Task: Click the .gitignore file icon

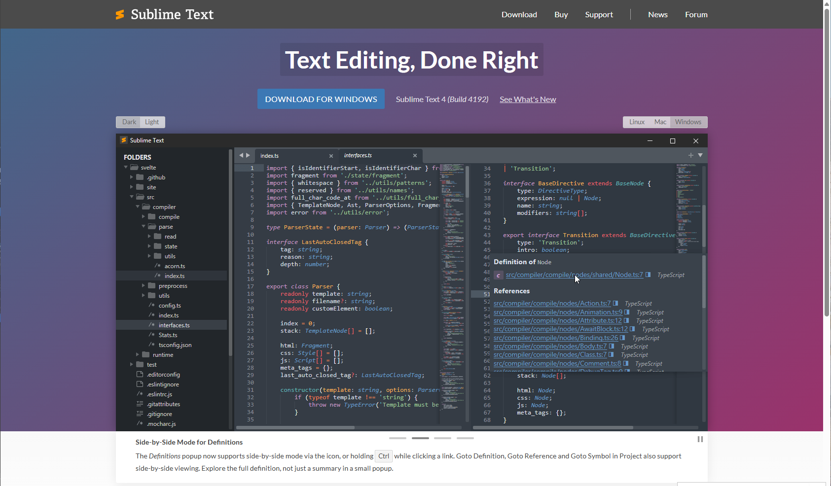Action: (x=140, y=414)
